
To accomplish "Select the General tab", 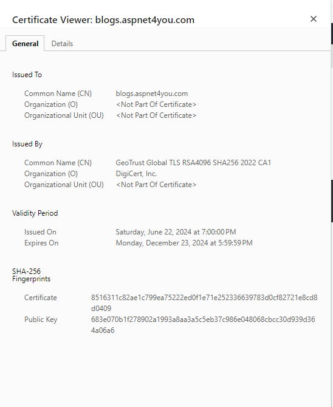I will coord(25,44).
